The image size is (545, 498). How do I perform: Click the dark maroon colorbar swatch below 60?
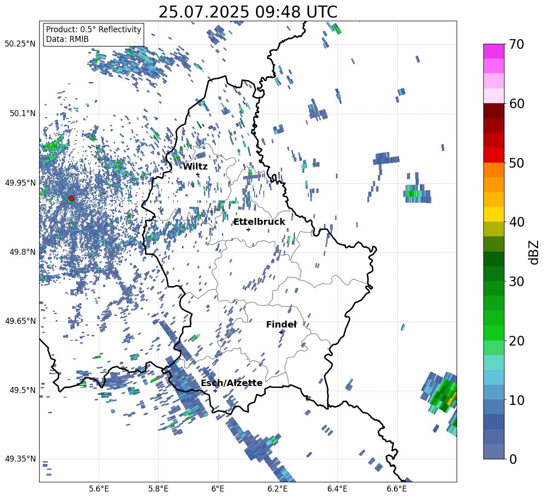pos(493,111)
